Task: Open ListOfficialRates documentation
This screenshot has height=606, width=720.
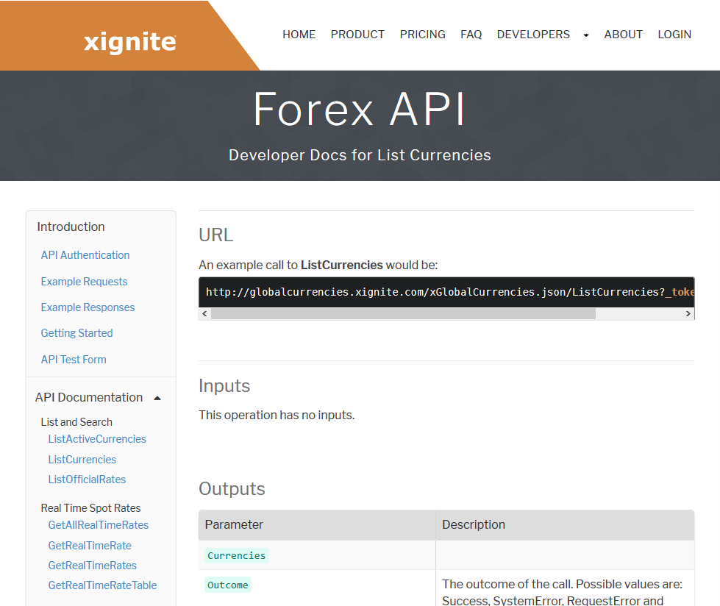Action: pyautogui.click(x=87, y=480)
